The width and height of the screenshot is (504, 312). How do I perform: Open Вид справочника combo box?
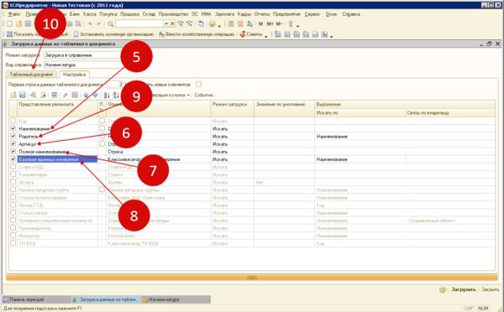point(83,65)
